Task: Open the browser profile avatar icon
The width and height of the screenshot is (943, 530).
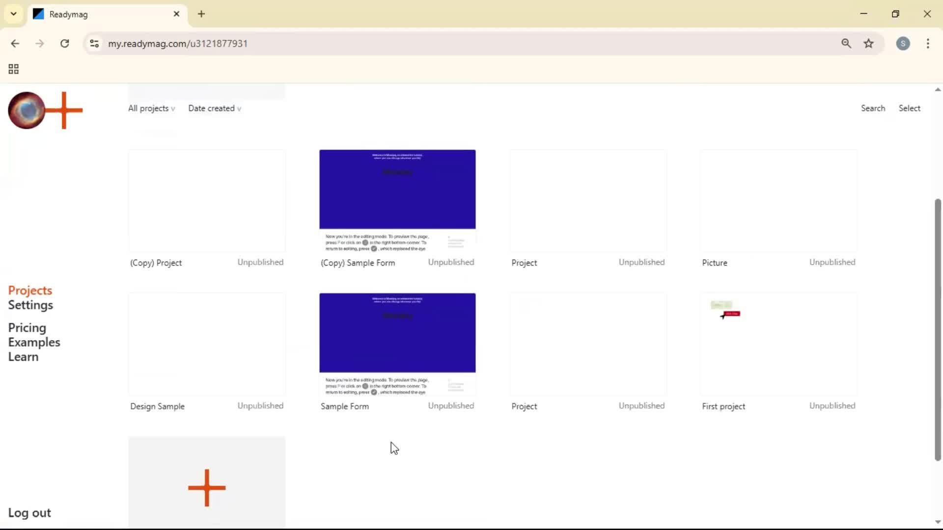Action: pyautogui.click(x=904, y=43)
